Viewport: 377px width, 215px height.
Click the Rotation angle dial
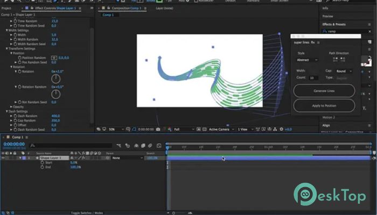[x=56, y=79]
